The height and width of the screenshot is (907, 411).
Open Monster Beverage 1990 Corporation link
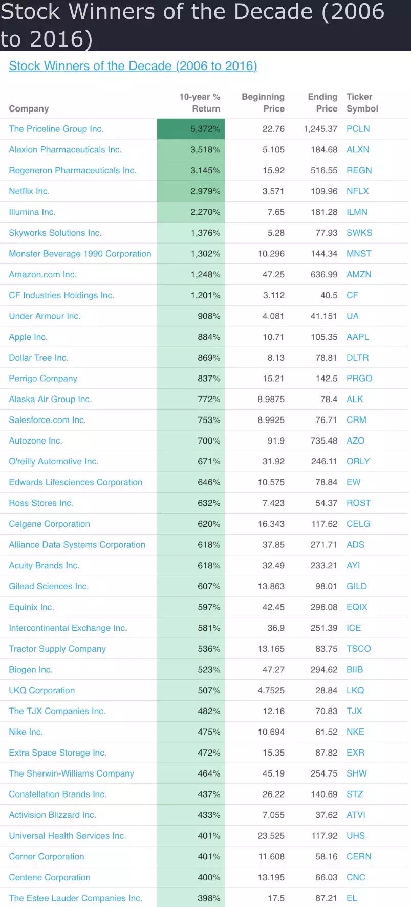click(80, 254)
